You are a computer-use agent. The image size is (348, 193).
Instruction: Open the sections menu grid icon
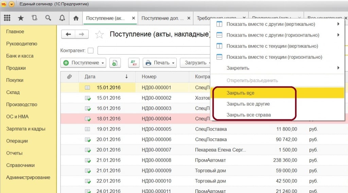(7, 18)
